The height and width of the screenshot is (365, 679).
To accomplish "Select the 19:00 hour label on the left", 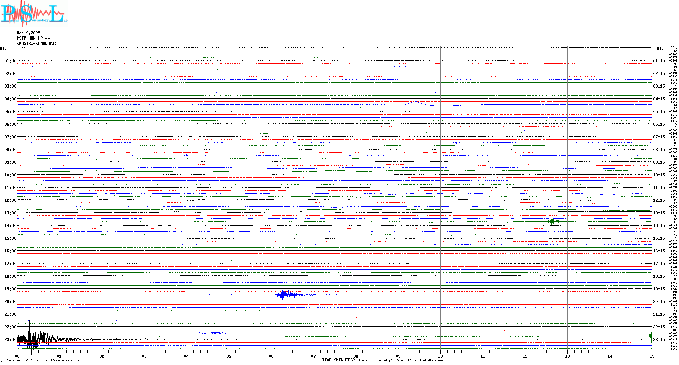I will pyautogui.click(x=10, y=289).
